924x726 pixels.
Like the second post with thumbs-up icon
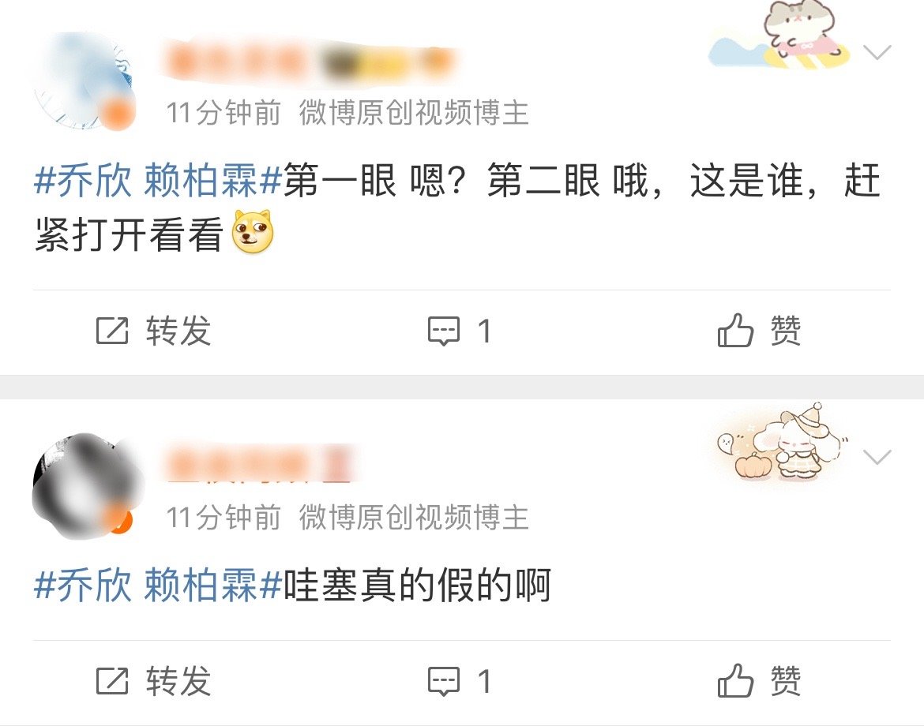[x=735, y=680]
